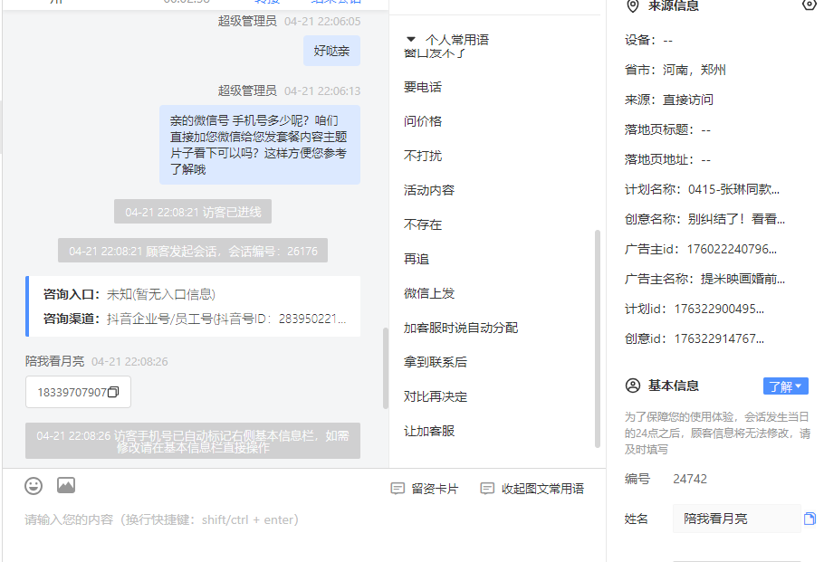Click the 访客已进线 system notice
824x562 pixels.
[x=193, y=212]
